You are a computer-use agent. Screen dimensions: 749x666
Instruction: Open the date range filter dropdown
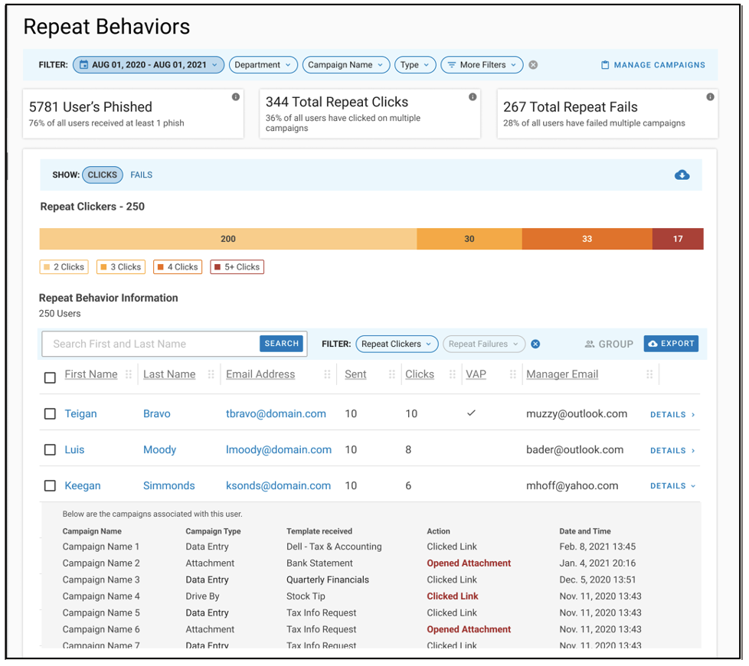tap(149, 64)
